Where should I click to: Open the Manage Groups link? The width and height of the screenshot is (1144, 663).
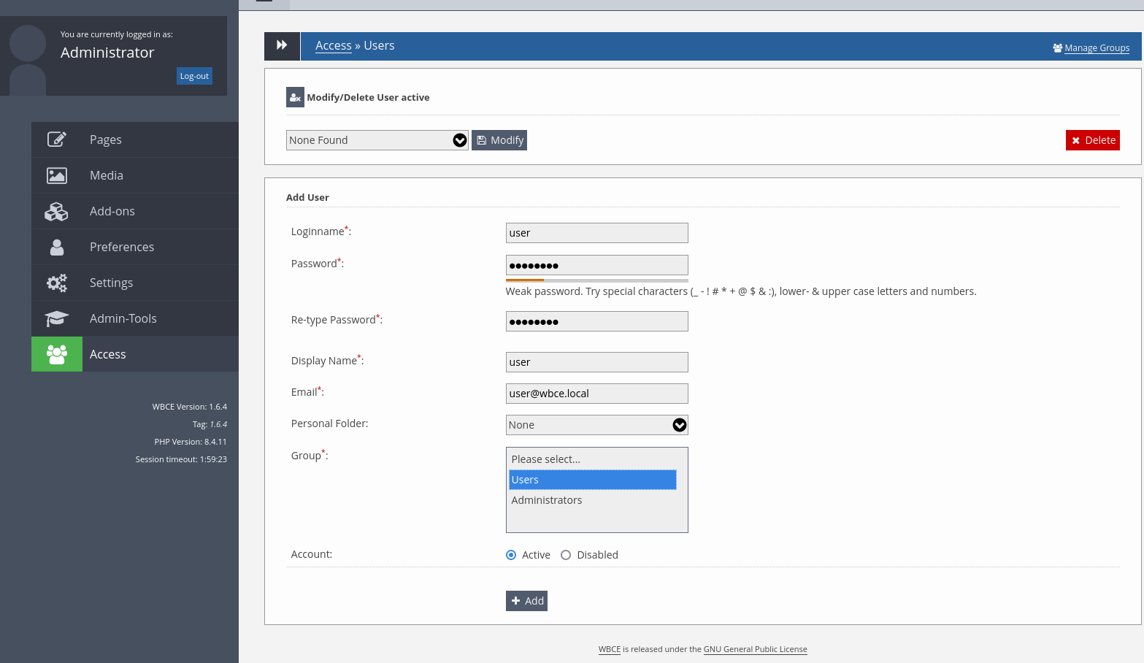pyautogui.click(x=1091, y=48)
